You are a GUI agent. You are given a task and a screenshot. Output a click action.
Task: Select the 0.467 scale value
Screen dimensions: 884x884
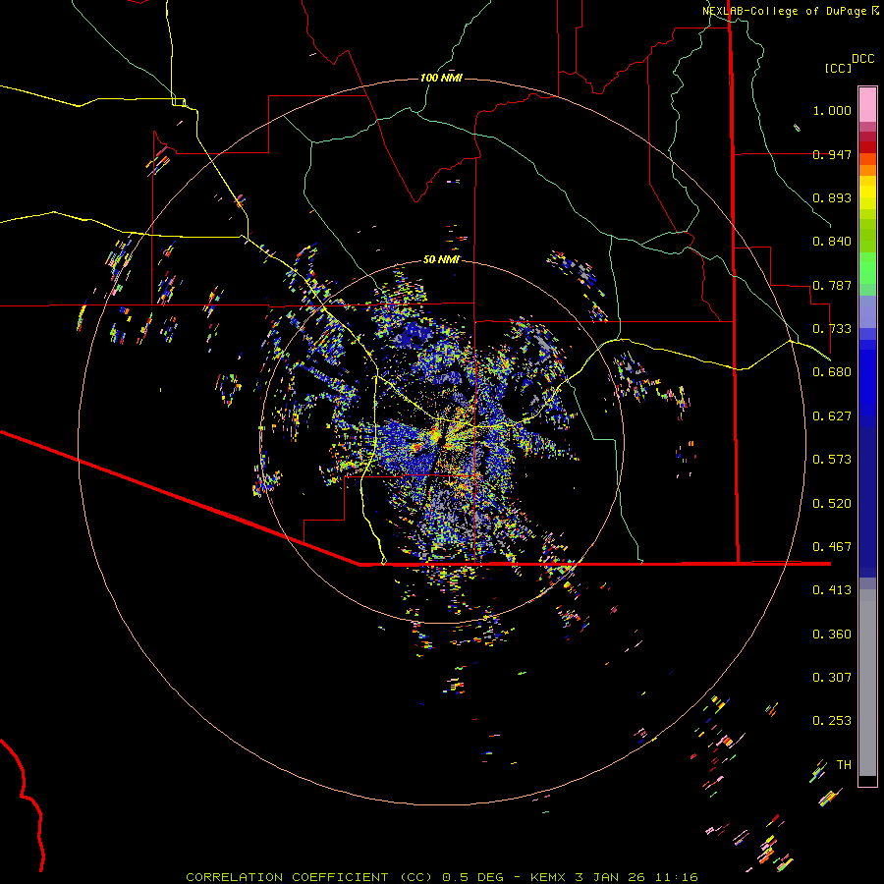click(832, 547)
